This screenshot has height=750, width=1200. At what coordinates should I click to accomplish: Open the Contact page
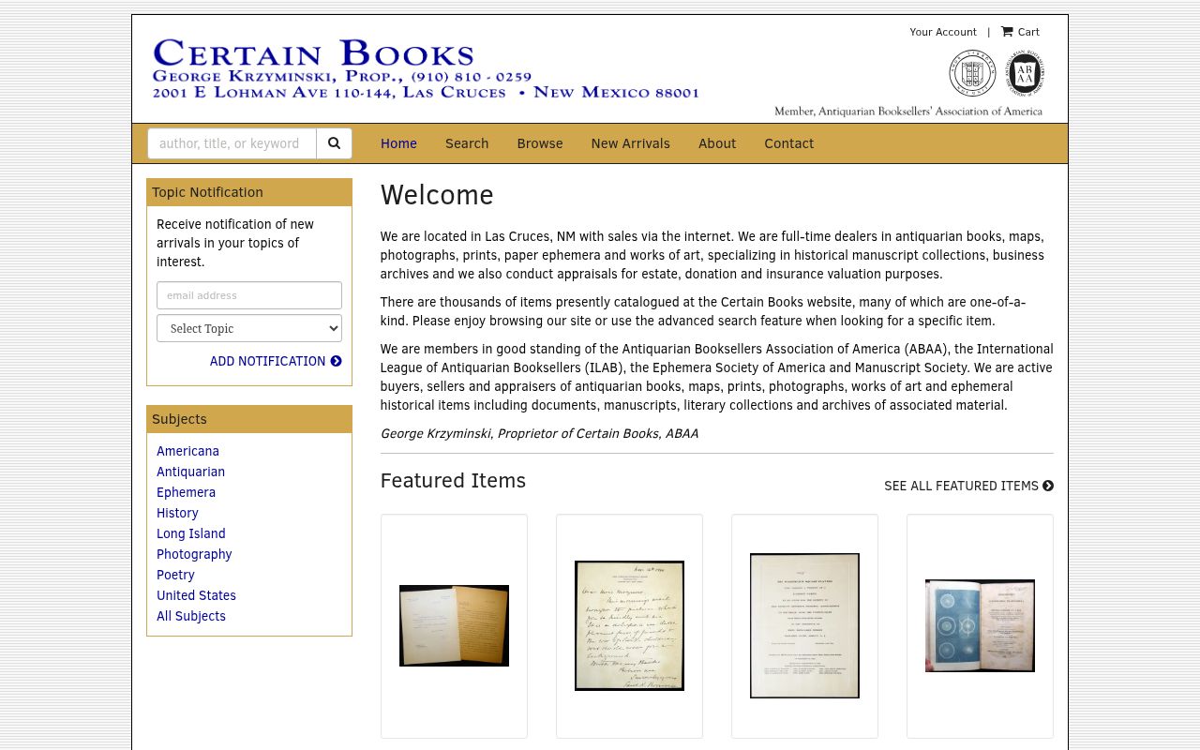click(x=788, y=143)
